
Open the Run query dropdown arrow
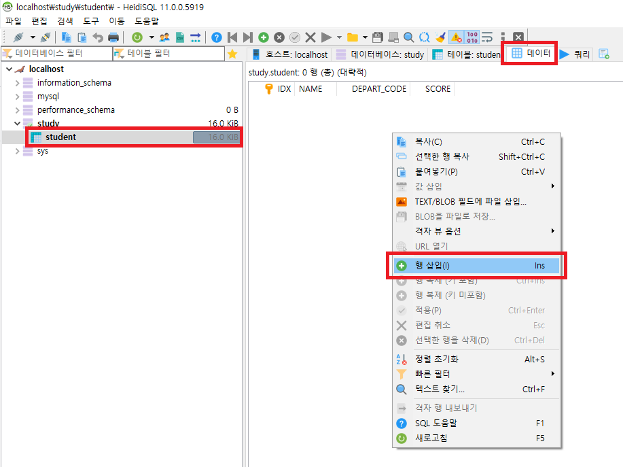click(x=339, y=37)
